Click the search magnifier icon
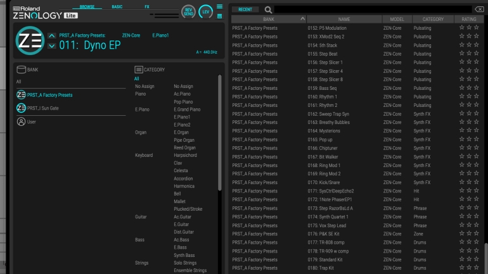The width and height of the screenshot is (488, 274). coord(268,10)
